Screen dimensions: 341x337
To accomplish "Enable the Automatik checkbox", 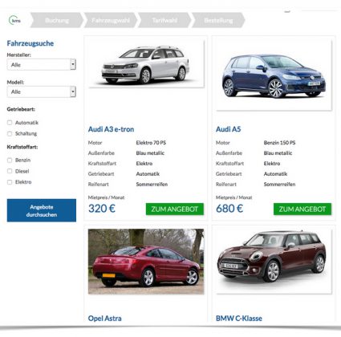I will pos(10,123).
